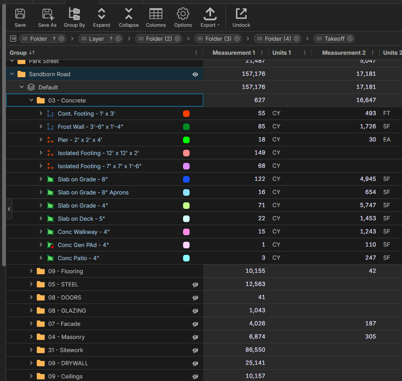The height and width of the screenshot is (381, 402).
Task: Click the Takeoff grouping chip label
Action: point(335,39)
